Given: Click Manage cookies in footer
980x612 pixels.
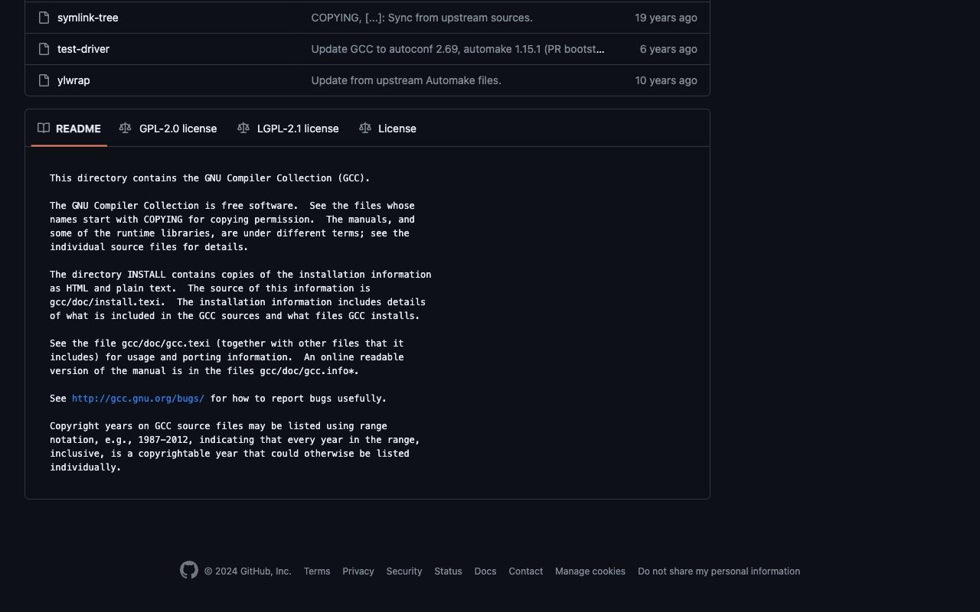Looking at the screenshot, I should click(590, 571).
